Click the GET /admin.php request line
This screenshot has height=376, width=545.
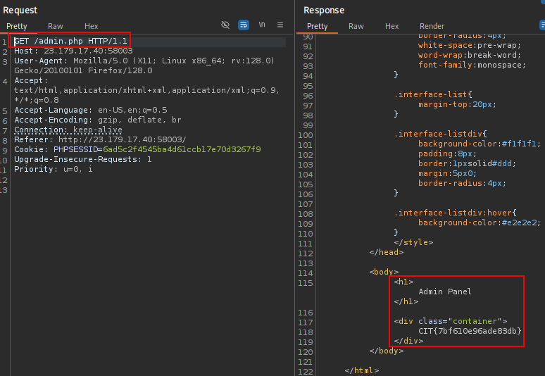click(x=70, y=42)
